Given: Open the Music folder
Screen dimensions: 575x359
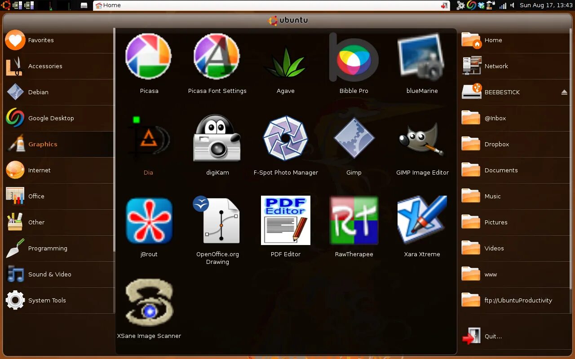Looking at the screenshot, I should coord(515,197).
